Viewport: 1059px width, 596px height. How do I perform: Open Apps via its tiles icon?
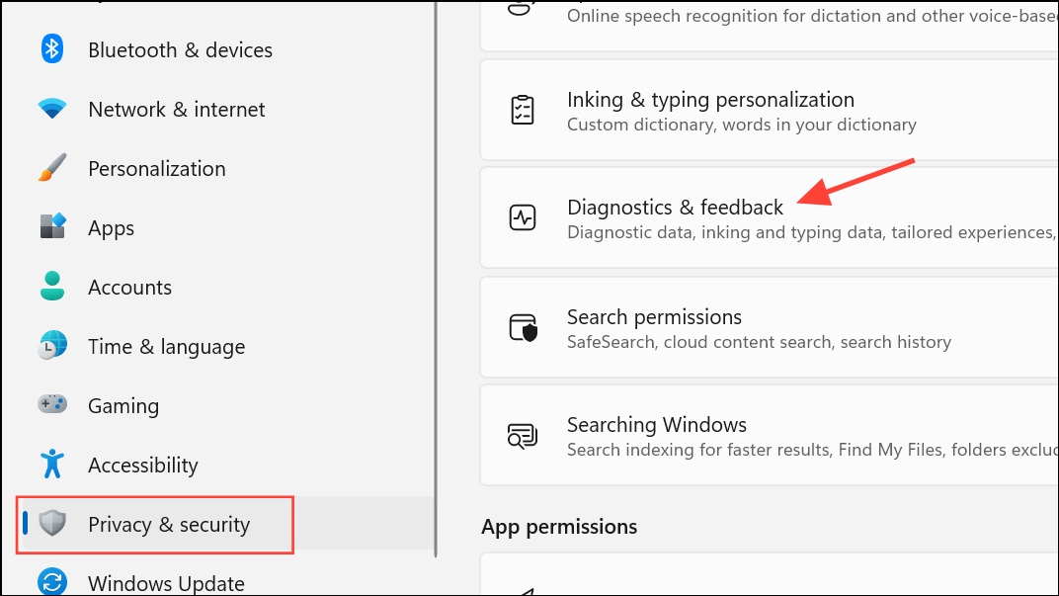[x=52, y=226]
